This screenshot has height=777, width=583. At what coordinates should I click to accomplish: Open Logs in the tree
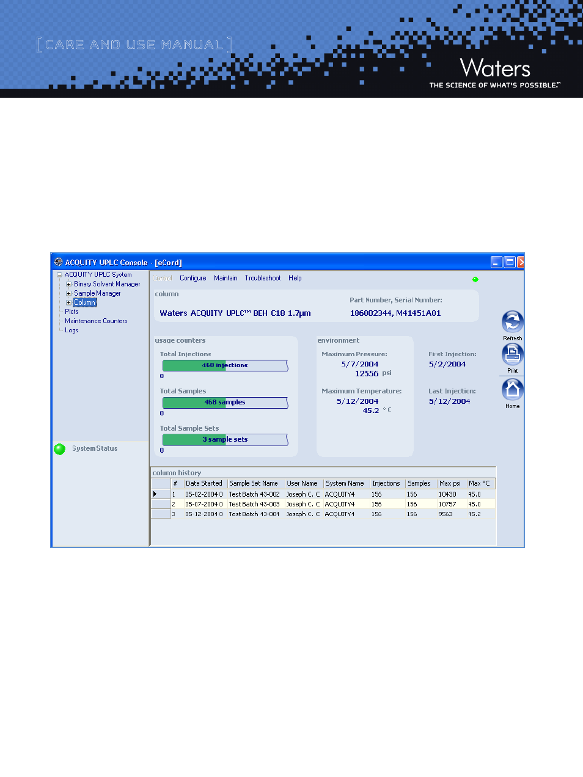click(71, 330)
